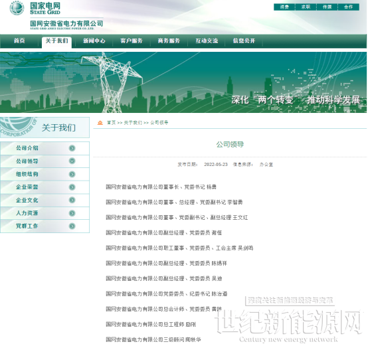Viewport: 368px width, 346px height.
Task: Click arrow icon beside 企业文化
Action: point(72,200)
